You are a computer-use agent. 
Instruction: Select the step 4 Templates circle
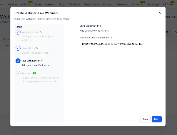[18, 74]
